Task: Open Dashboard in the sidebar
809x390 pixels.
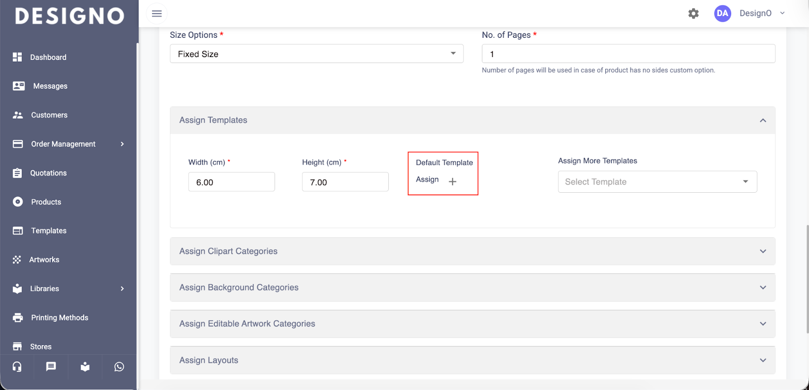Action: point(48,58)
